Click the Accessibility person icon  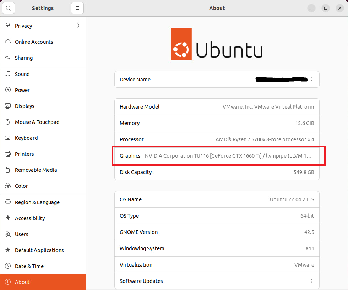click(x=8, y=218)
